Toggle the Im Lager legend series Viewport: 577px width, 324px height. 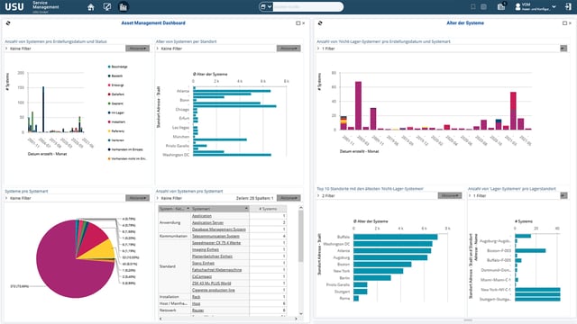[116, 112]
